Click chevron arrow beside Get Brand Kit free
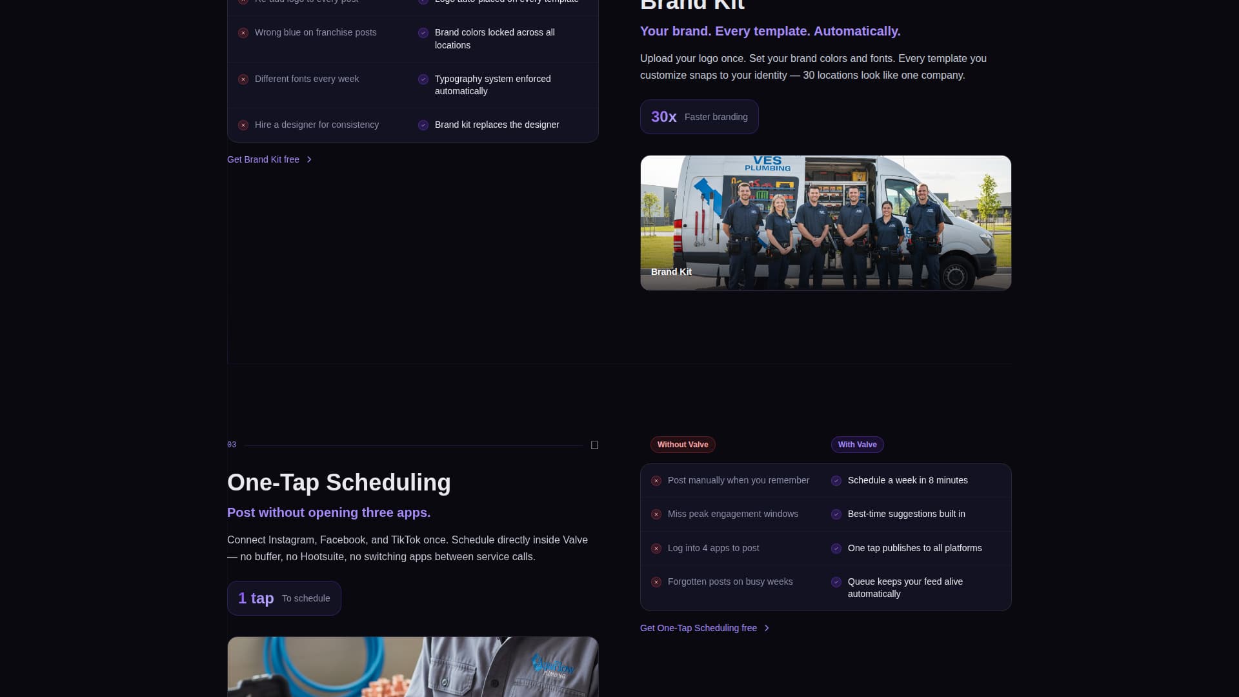This screenshot has height=697, width=1239. 309,159
